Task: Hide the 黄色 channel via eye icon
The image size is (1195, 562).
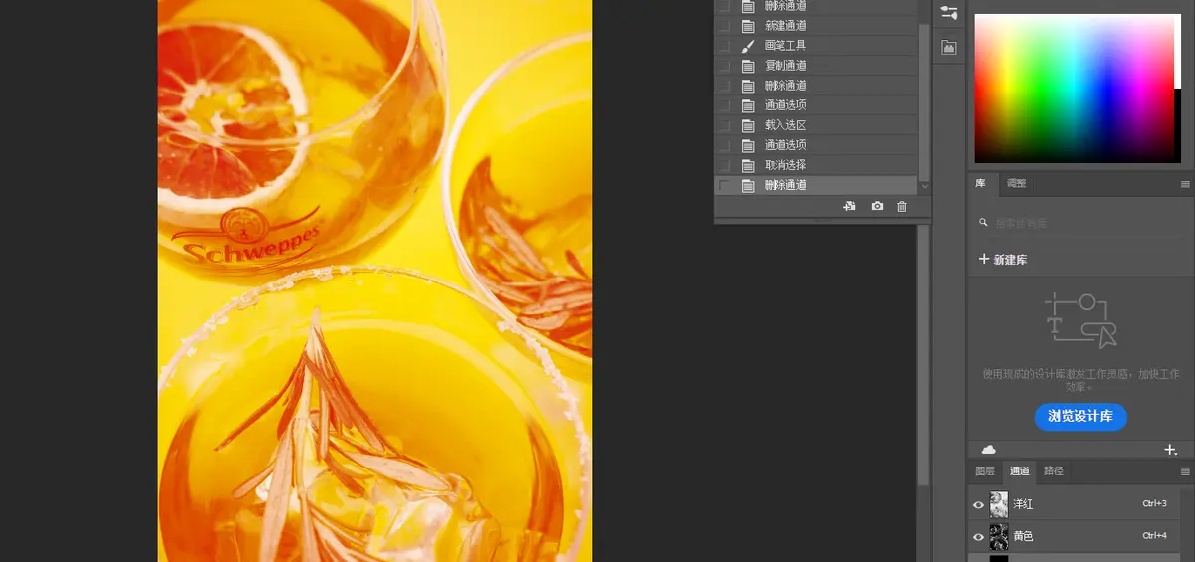Action: click(x=979, y=536)
